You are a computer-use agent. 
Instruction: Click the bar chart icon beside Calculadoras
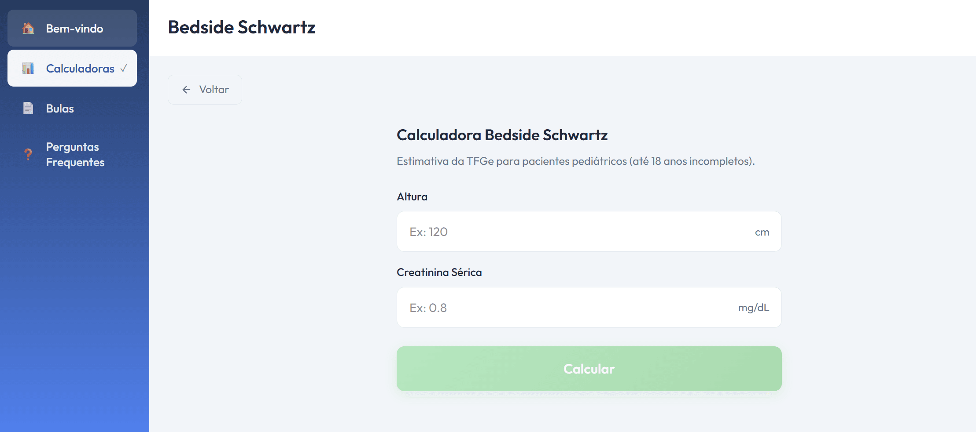28,69
